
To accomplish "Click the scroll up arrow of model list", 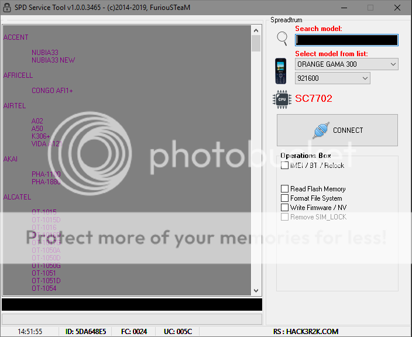I will pos(256,30).
